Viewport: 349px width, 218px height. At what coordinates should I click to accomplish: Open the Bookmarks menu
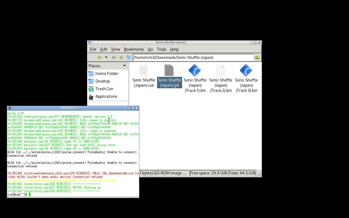[134, 49]
